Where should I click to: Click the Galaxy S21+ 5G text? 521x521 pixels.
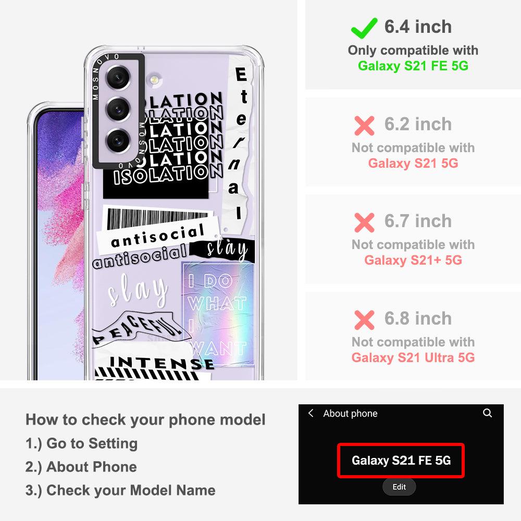pos(413,260)
